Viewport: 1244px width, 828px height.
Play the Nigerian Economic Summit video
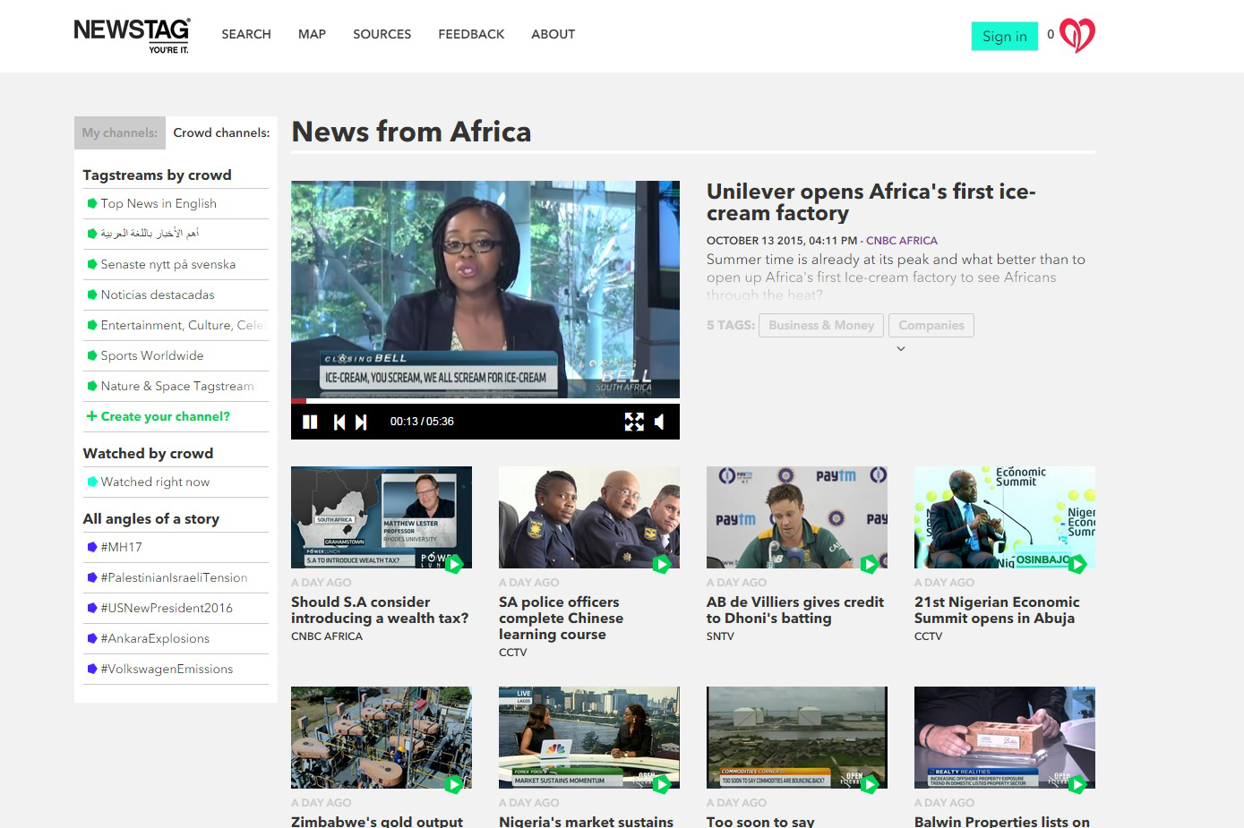1005,517
